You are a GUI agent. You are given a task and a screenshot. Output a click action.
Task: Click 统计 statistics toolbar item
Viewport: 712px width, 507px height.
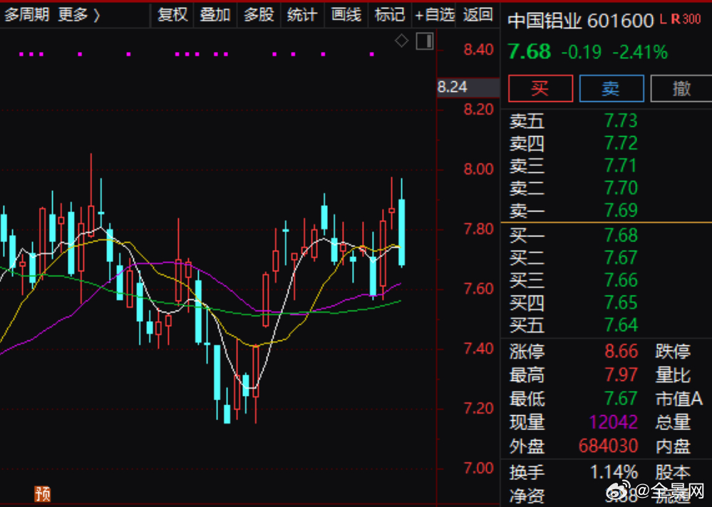coord(302,15)
